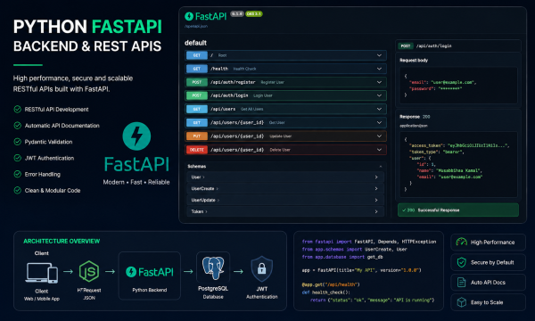The image size is (535, 321).
Task: Click the Easy to Scale feature card
Action: click(x=488, y=302)
